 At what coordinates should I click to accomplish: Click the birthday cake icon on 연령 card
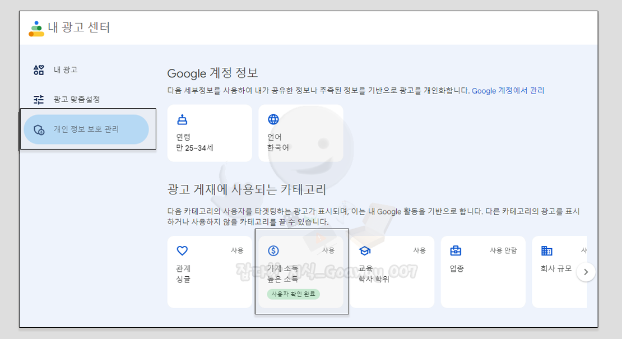pos(182,119)
